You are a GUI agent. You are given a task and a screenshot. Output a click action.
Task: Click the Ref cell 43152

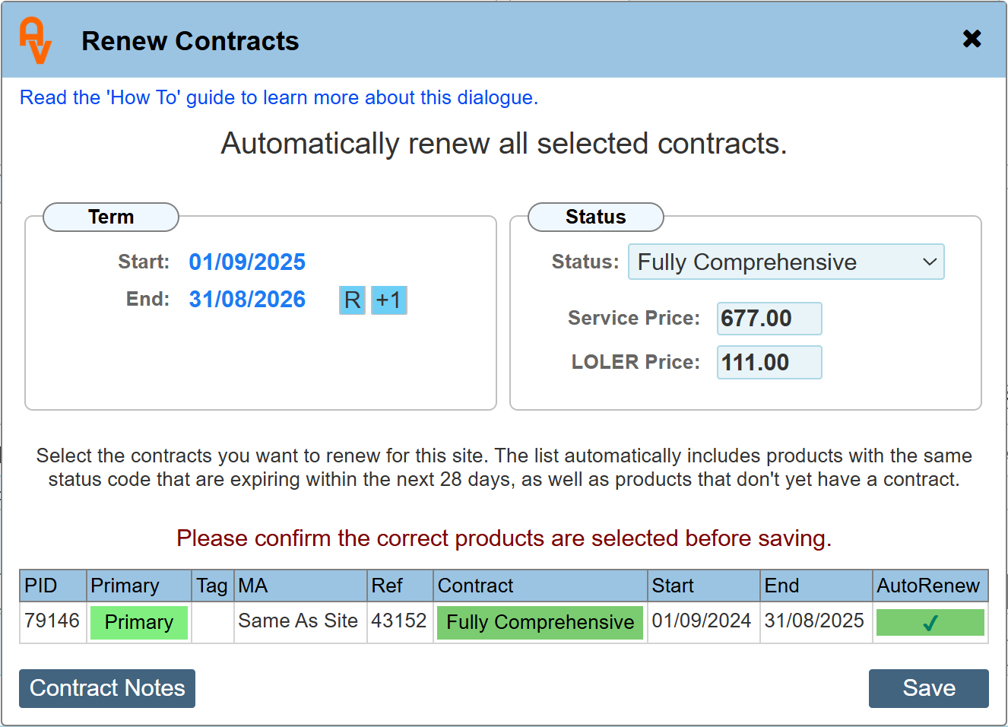(399, 621)
